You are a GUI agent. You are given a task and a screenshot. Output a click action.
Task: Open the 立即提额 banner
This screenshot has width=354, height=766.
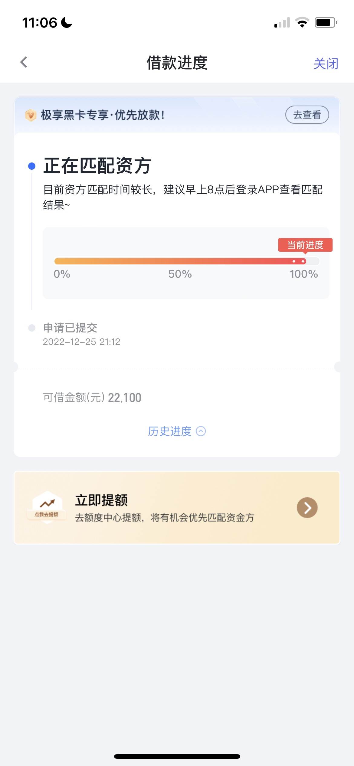177,508
